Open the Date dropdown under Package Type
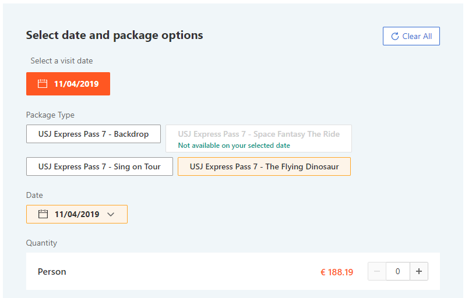 pos(77,214)
